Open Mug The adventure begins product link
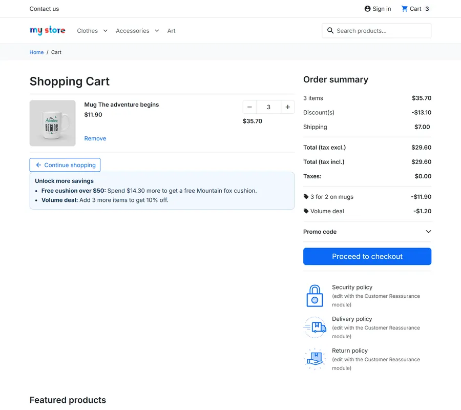Image resolution: width=461 pixels, height=410 pixels. point(121,105)
